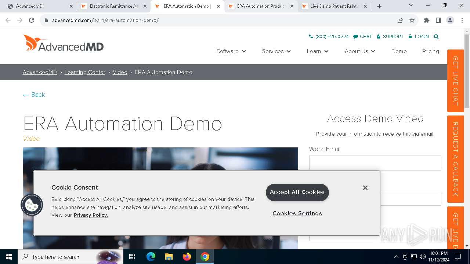
Task: Expand the Services menu
Action: [276, 51]
